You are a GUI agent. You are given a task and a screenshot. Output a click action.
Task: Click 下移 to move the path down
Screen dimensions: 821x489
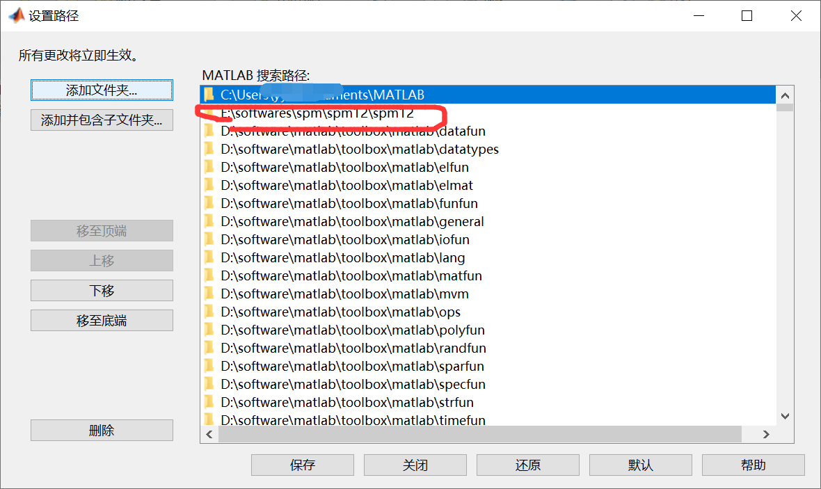(x=102, y=290)
